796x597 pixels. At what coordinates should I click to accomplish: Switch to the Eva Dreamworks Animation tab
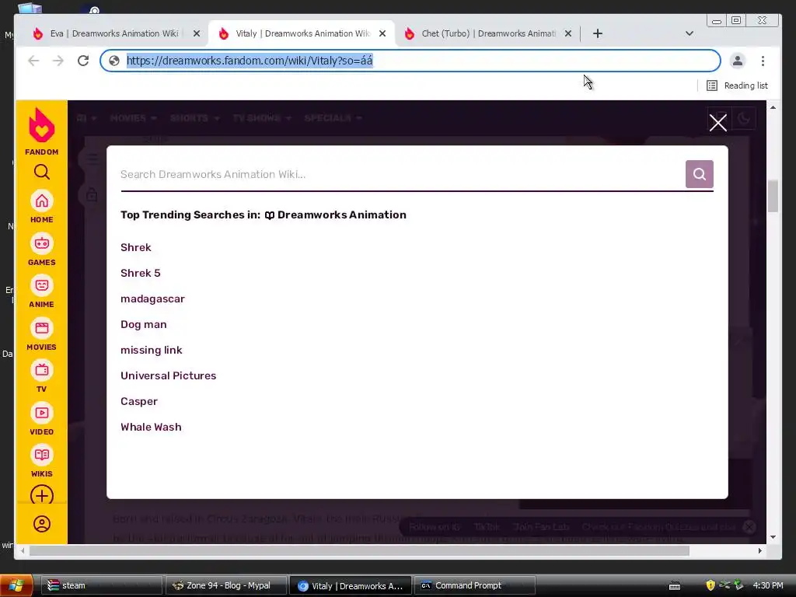click(x=113, y=33)
